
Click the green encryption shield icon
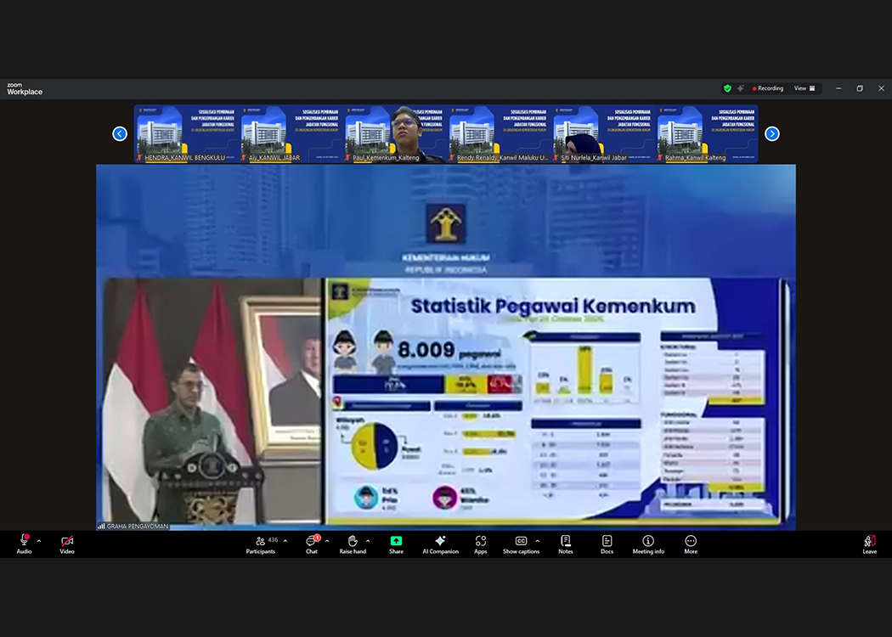pyautogui.click(x=727, y=88)
